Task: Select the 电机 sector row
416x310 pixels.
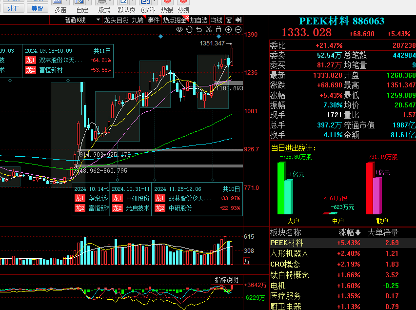Action: [x=343, y=286]
